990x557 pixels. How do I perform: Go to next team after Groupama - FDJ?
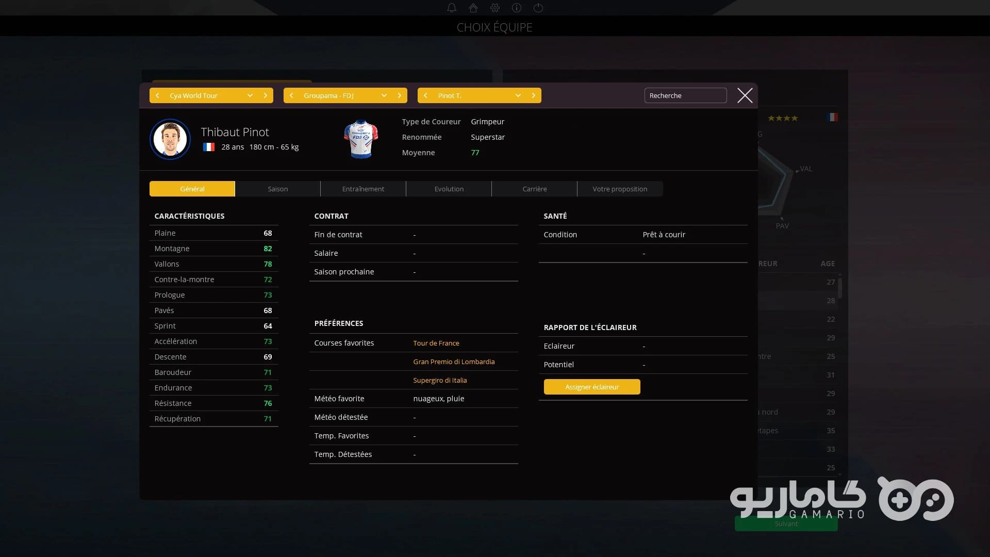tap(400, 95)
